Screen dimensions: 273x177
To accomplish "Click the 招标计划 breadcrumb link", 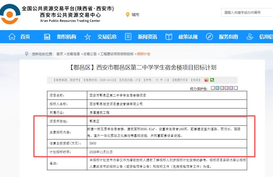I will point(143,54).
